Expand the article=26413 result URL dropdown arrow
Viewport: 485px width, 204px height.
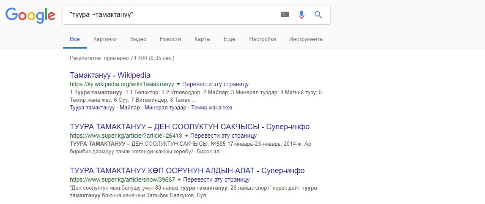point(186,136)
